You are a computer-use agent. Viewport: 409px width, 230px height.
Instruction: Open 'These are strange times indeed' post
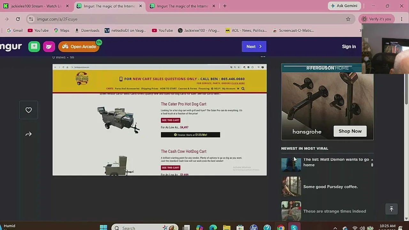(x=335, y=211)
